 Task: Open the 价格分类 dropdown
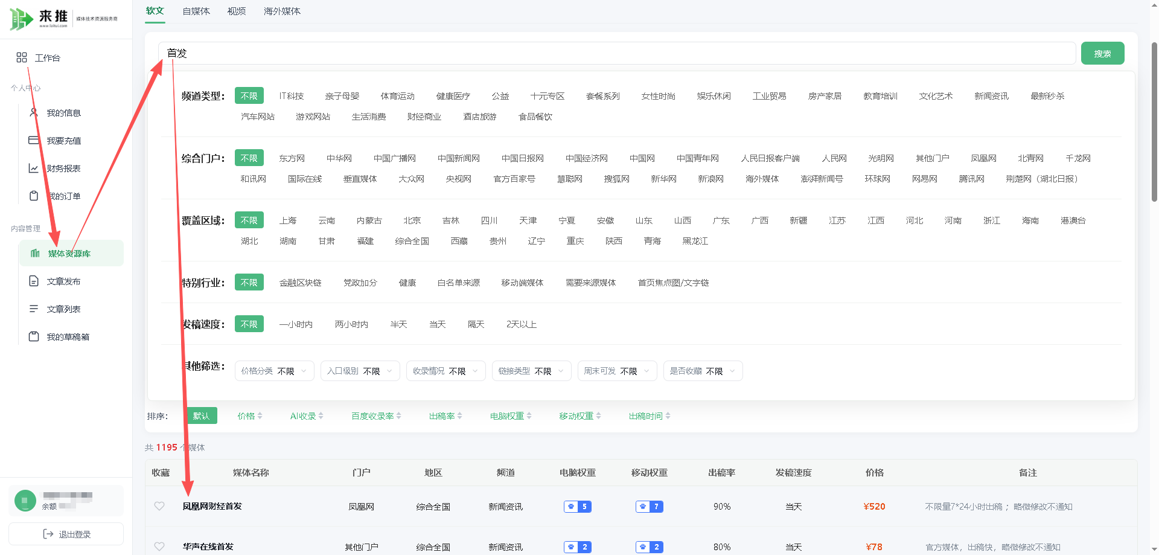click(275, 371)
